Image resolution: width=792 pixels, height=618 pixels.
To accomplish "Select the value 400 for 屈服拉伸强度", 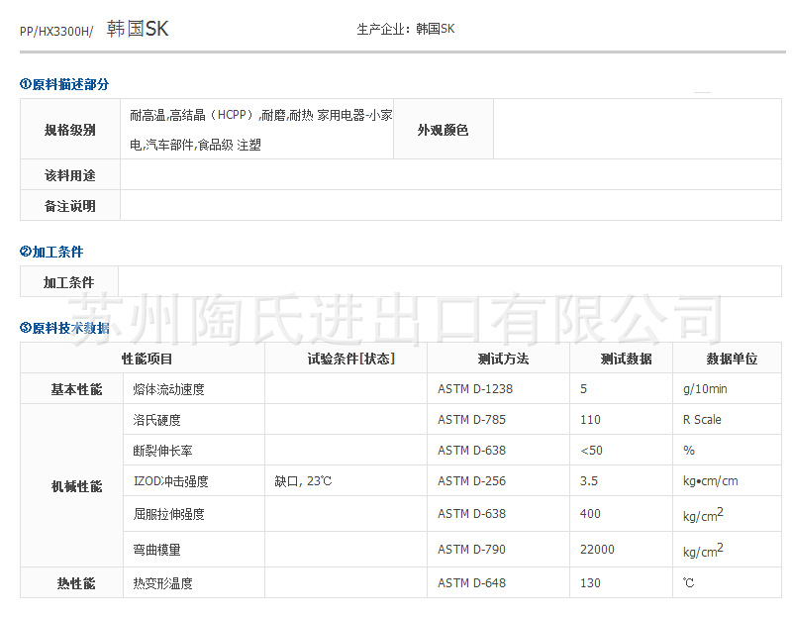I will click(590, 514).
